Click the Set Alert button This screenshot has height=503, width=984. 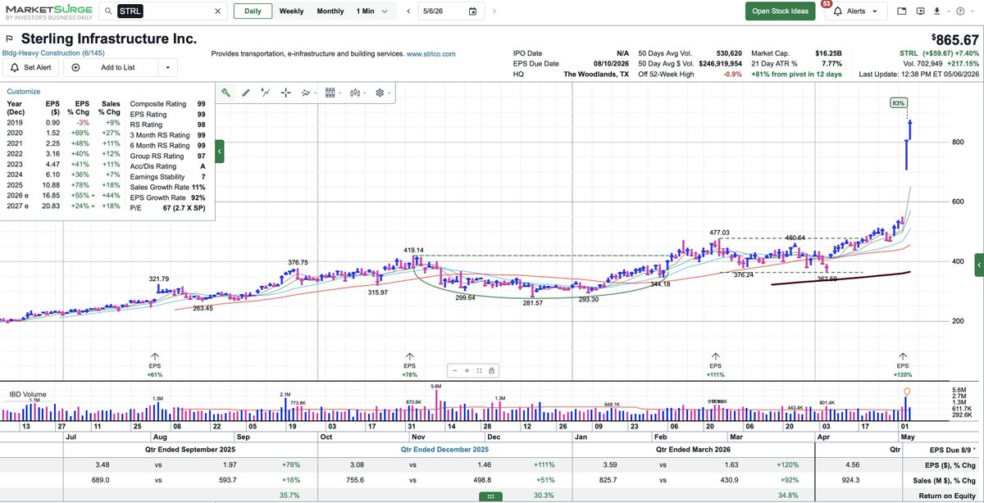coord(30,68)
